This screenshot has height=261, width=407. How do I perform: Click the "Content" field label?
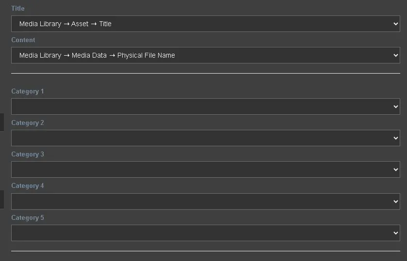pyautogui.click(x=23, y=40)
